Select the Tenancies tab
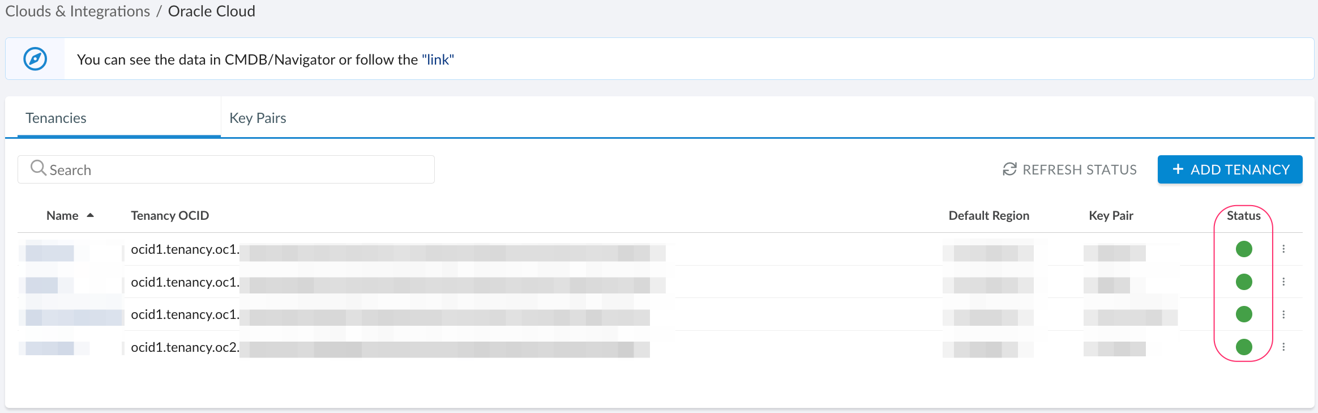 pyautogui.click(x=55, y=117)
